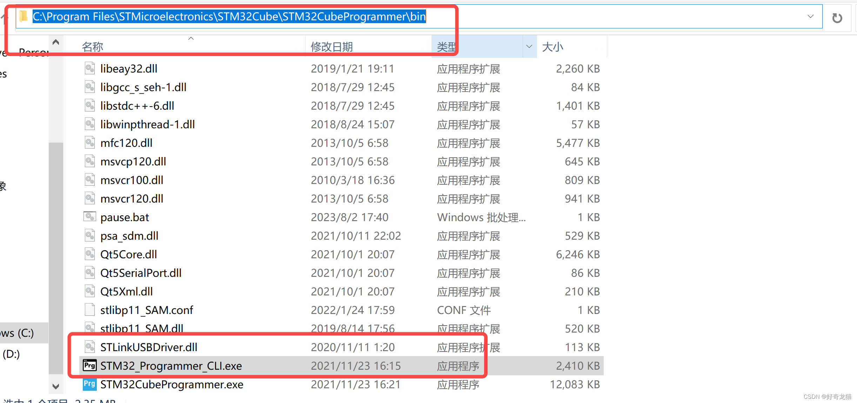Select file name libeay32.dll

tap(129, 69)
